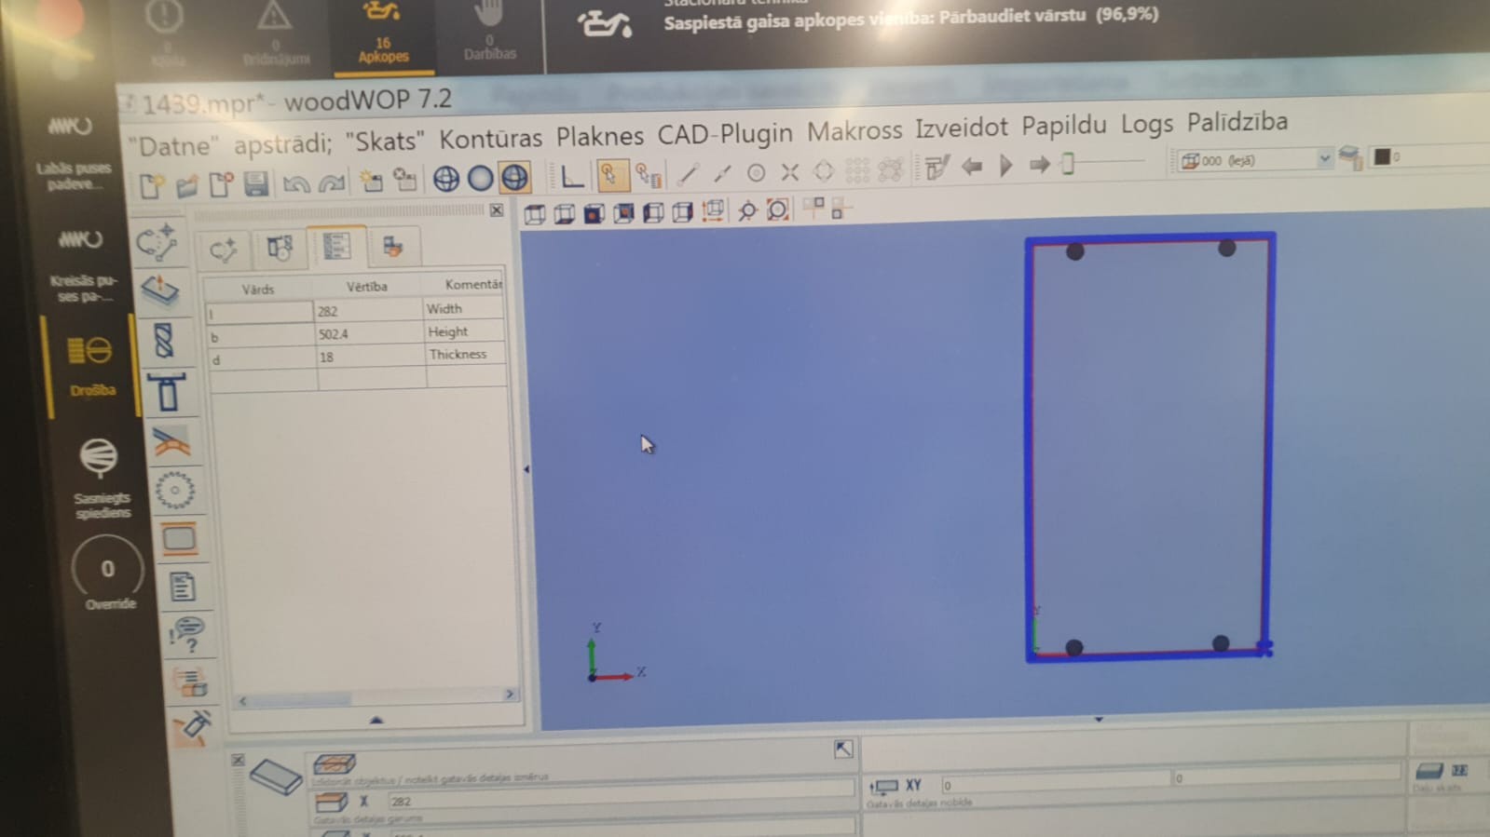Click the Vārds column header
The image size is (1490, 837).
tap(258, 289)
